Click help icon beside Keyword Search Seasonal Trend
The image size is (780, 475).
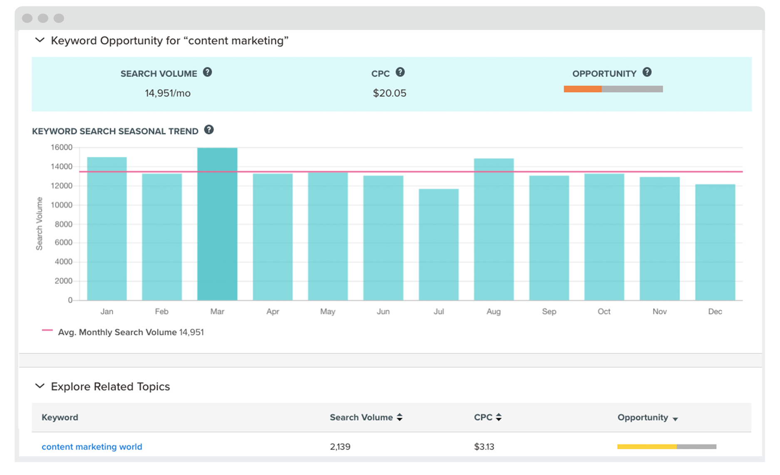pyautogui.click(x=209, y=130)
